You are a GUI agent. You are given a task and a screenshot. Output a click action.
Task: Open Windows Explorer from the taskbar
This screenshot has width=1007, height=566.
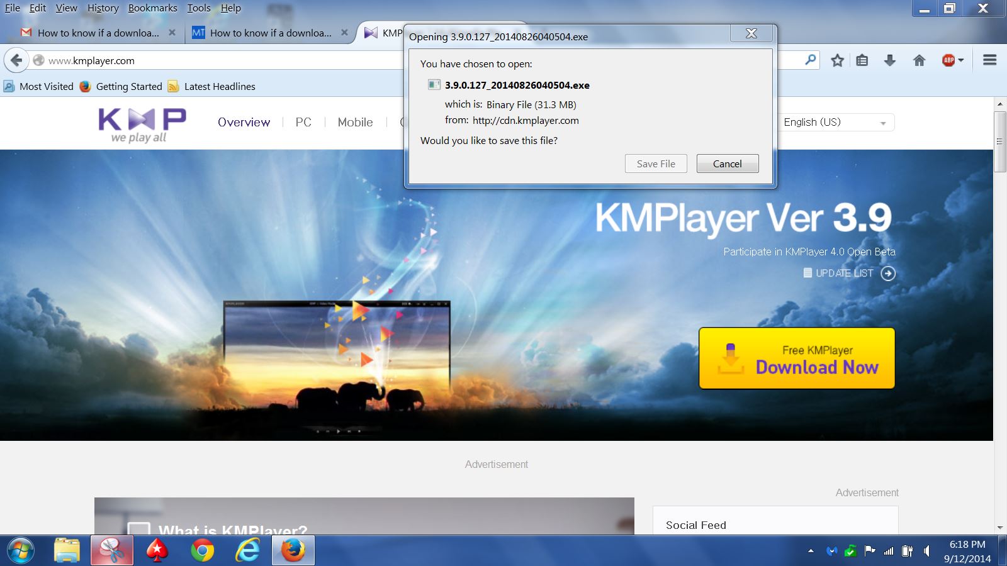(x=67, y=551)
